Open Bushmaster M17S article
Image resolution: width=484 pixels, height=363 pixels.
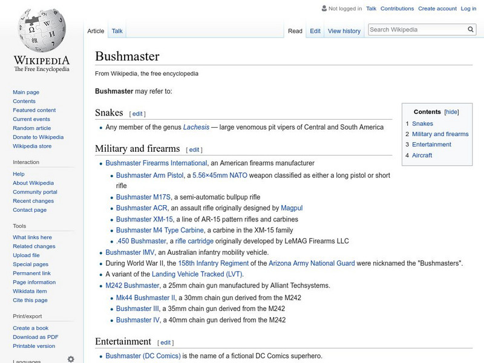pos(143,197)
